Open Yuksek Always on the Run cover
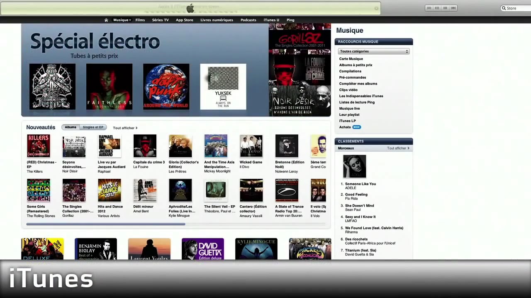 click(223, 87)
